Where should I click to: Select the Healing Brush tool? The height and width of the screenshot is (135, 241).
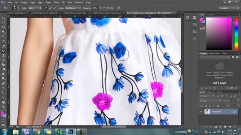(x=3, y=46)
